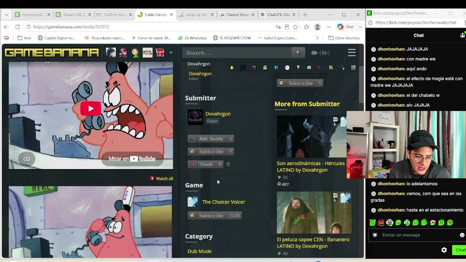Open browser Settings and more menu

click(329, 27)
